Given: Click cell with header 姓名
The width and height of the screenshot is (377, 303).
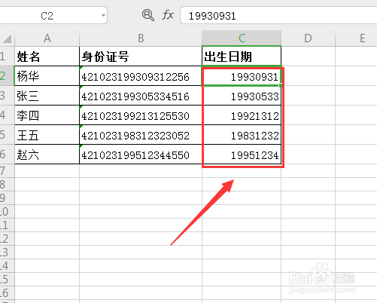Looking at the screenshot, I should (47, 57).
